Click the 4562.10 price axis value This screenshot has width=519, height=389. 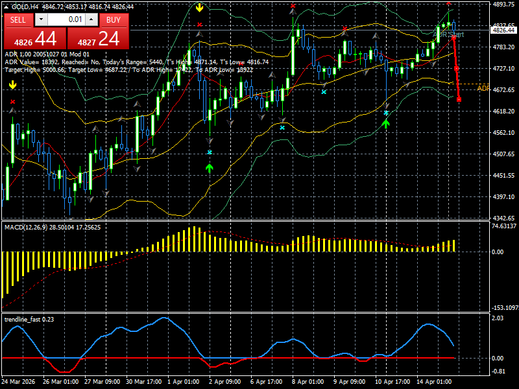(503, 133)
